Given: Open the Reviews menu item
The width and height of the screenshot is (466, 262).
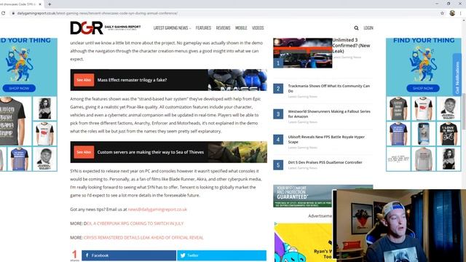Looking at the screenshot, I should coord(224,28).
